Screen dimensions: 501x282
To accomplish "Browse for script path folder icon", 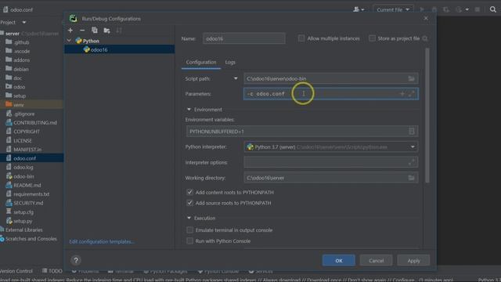I will [411, 78].
